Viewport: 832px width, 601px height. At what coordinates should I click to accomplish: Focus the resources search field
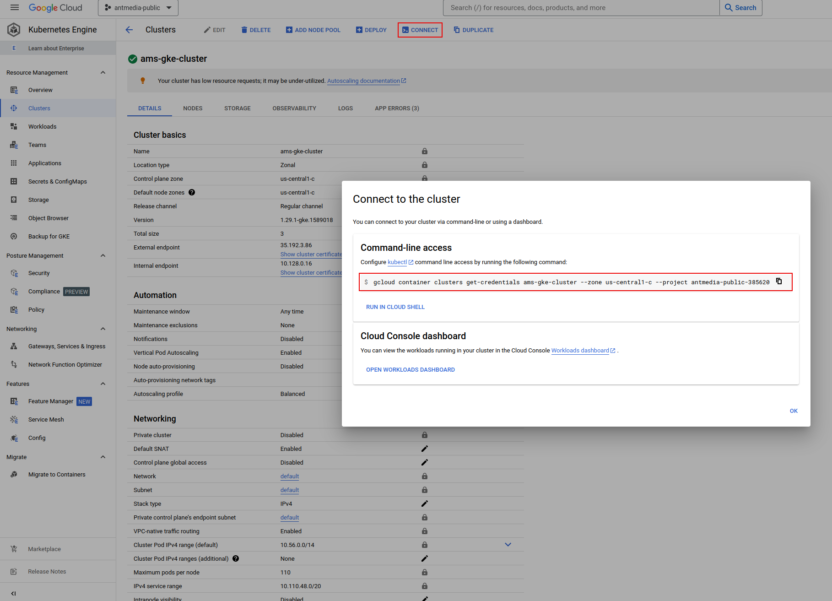[581, 8]
